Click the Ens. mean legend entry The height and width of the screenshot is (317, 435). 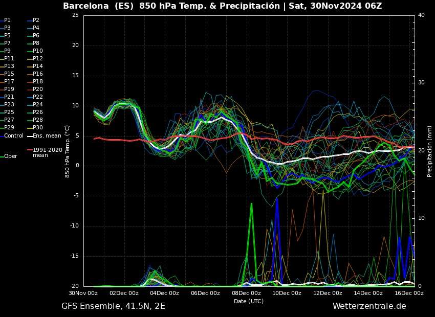click(44, 136)
